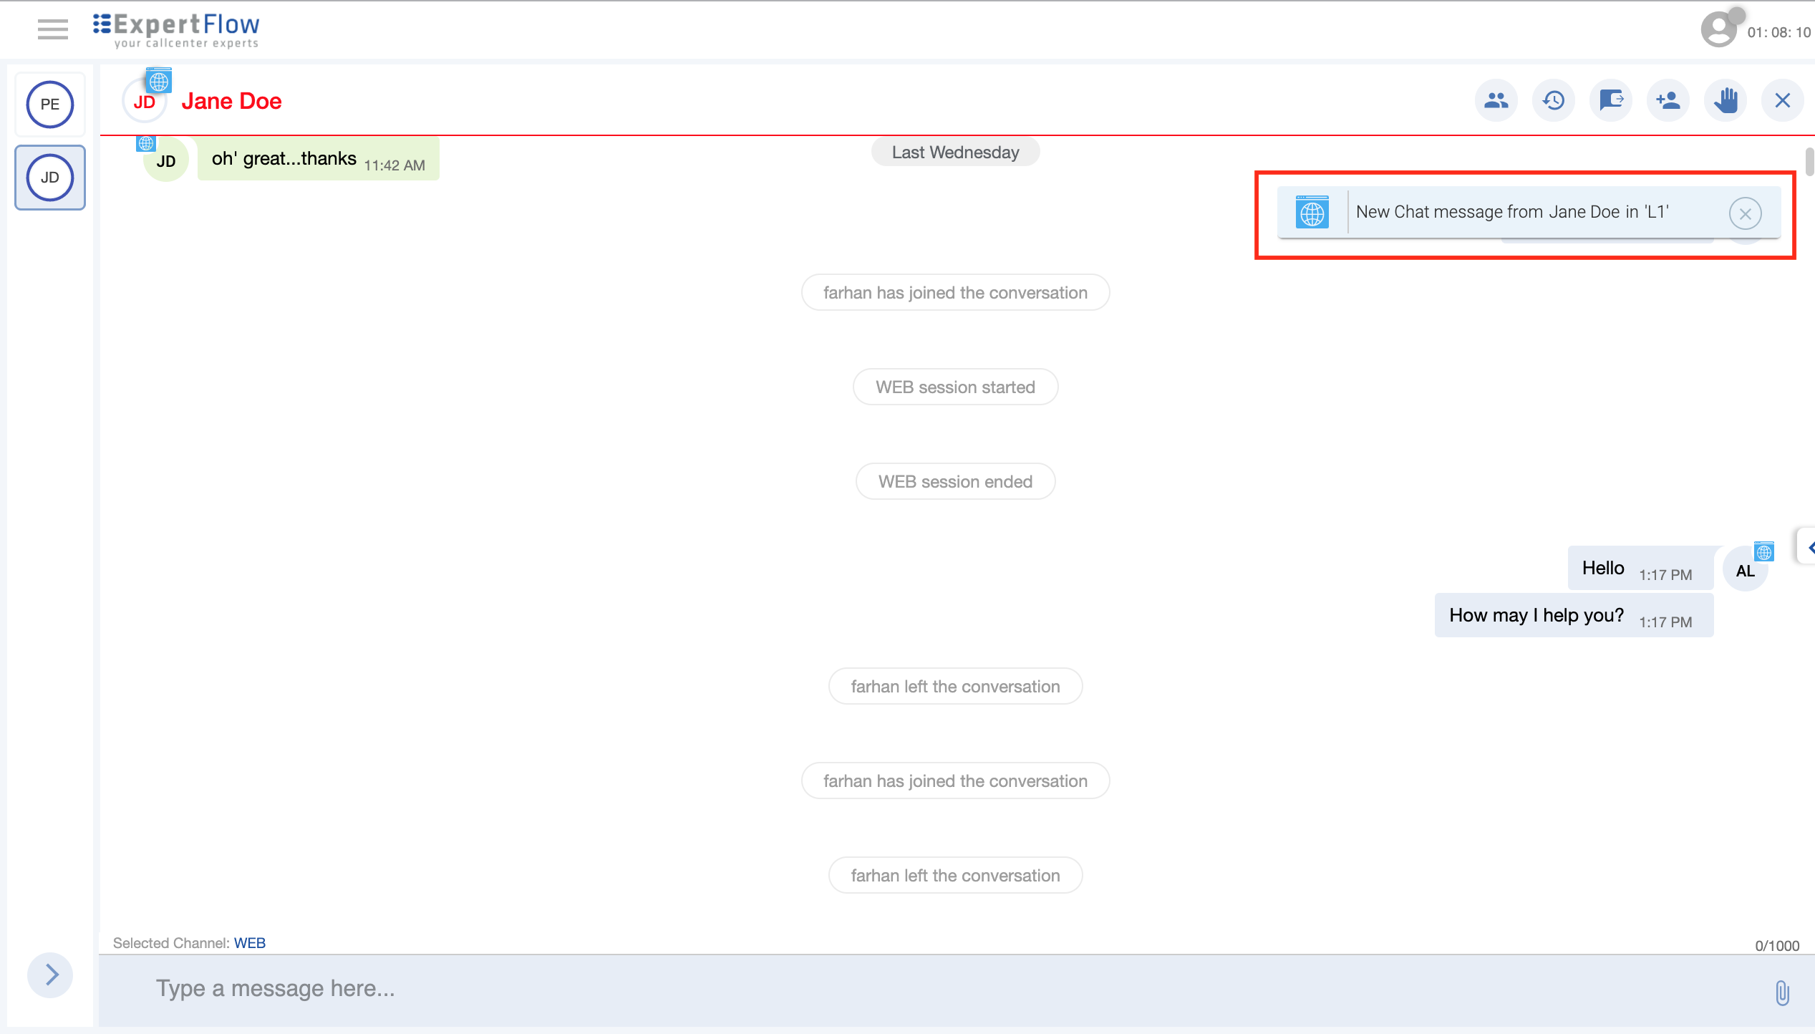Click the add participant icon

tap(1668, 100)
